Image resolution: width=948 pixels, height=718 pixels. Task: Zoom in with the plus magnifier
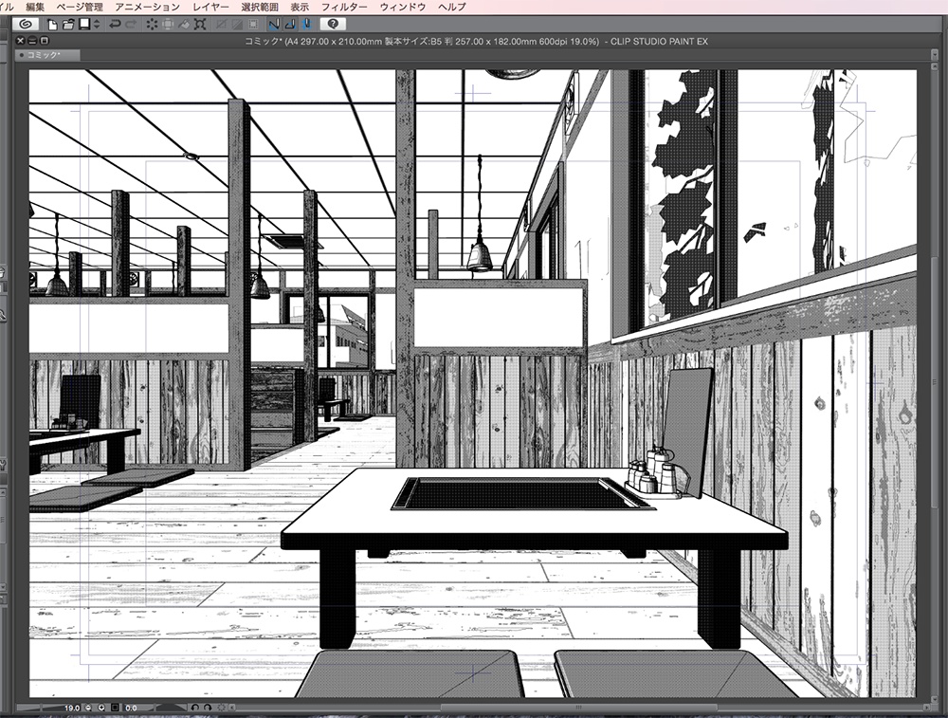tap(101, 708)
